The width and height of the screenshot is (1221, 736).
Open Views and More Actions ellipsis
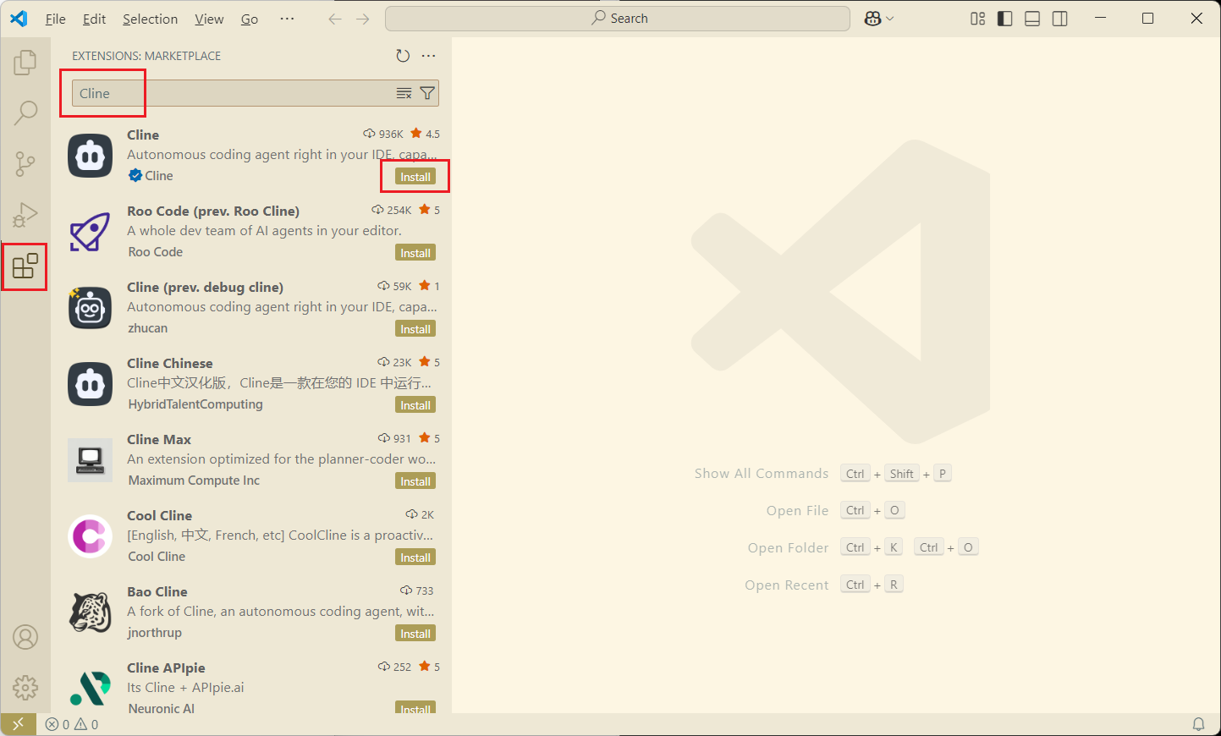click(429, 56)
